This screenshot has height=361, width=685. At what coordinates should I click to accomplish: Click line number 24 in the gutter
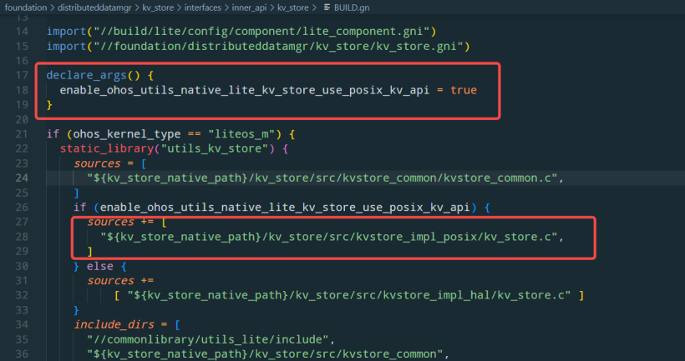23,178
